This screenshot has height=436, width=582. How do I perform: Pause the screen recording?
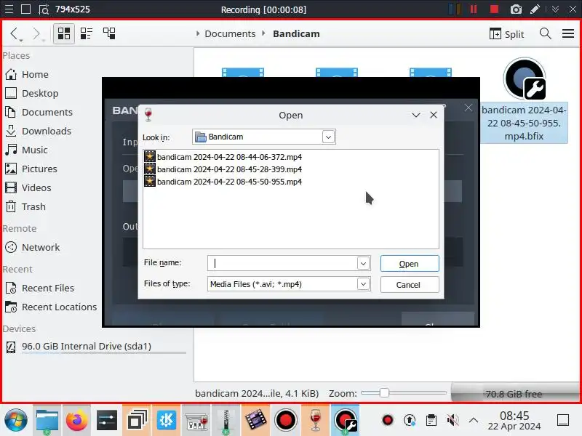coord(474,9)
